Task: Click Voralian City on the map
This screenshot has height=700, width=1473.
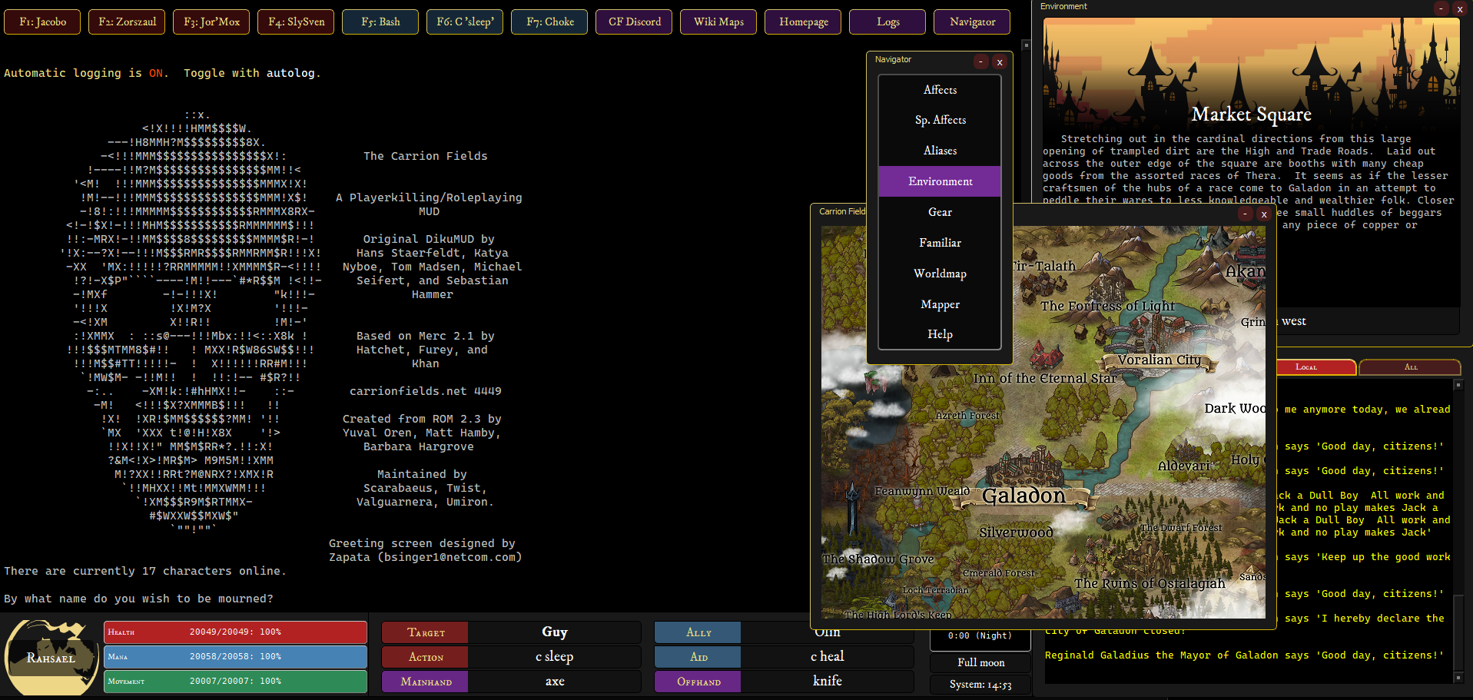Action: click(1159, 360)
